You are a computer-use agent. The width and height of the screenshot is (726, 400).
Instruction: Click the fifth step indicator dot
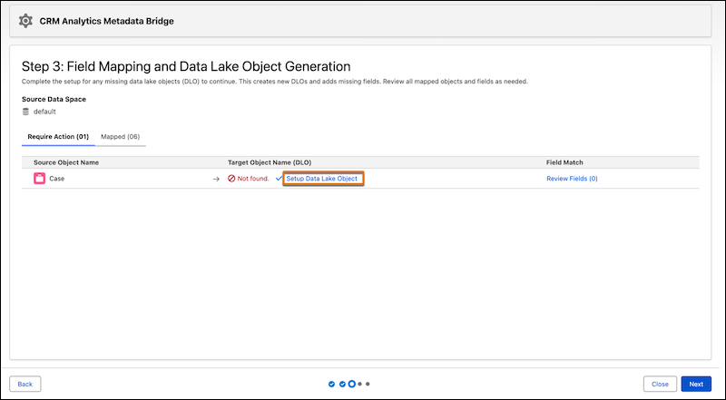pos(368,384)
